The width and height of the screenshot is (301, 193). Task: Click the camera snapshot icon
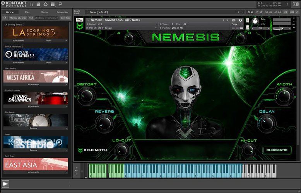click(x=234, y=20)
